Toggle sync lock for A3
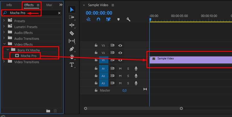232x117 pixels. pos(112,83)
